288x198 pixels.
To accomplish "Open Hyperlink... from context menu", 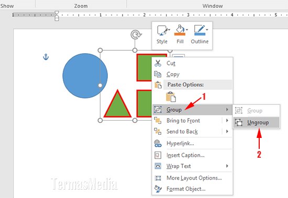I will pos(193,143).
